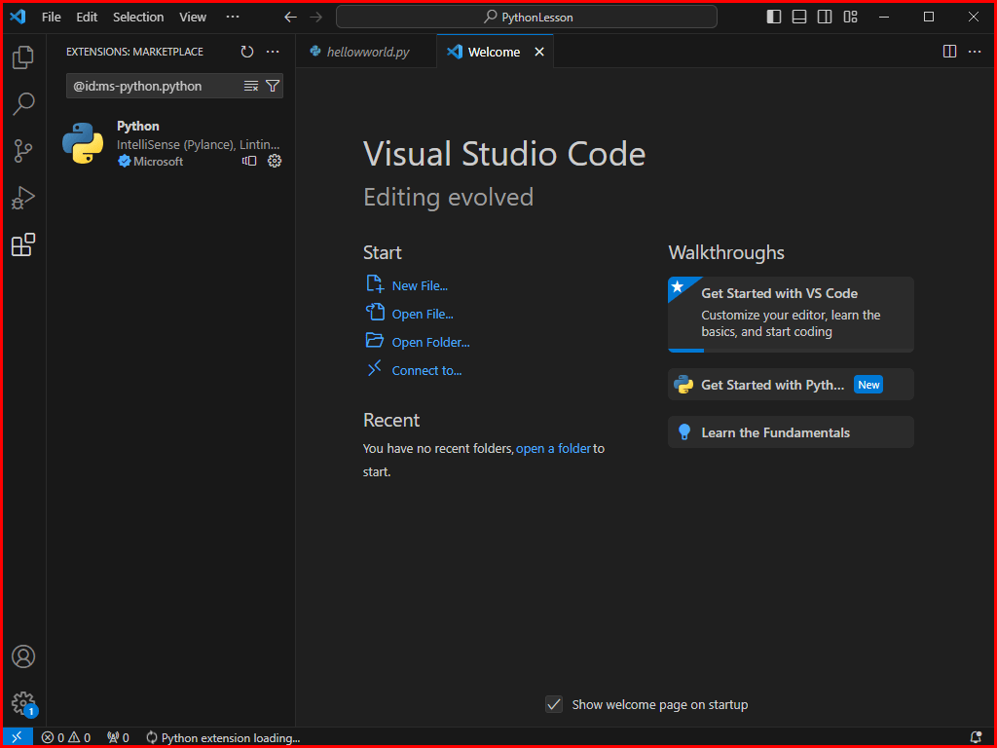Select the Python extension entry

tap(171, 144)
